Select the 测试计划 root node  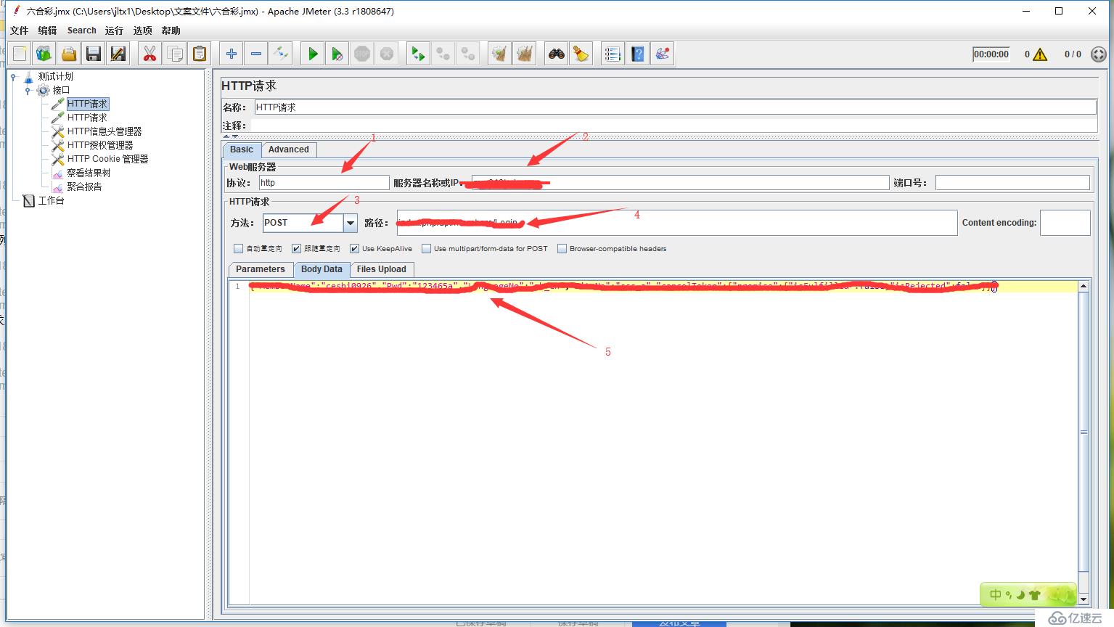[55, 76]
